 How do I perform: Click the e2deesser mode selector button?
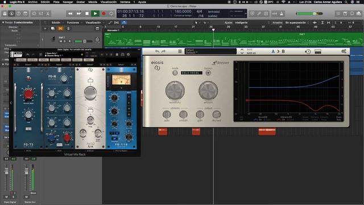(x=175, y=73)
